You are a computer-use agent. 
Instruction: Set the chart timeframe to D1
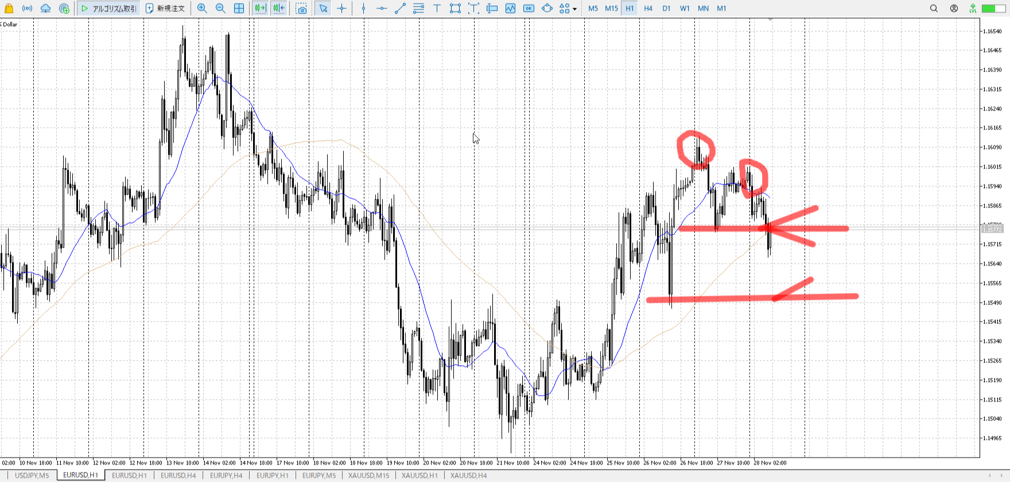point(666,9)
